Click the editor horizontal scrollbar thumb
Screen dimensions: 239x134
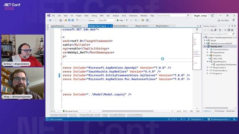(x=128, y=111)
